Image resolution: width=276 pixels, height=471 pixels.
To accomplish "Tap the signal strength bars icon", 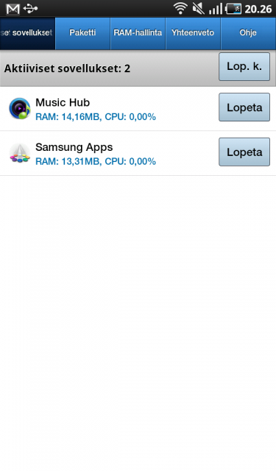I will click(216, 9).
